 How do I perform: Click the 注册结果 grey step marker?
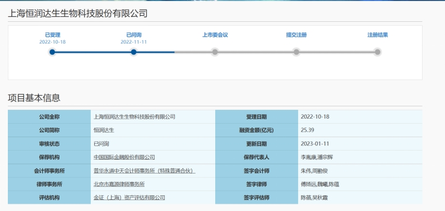click(377, 52)
